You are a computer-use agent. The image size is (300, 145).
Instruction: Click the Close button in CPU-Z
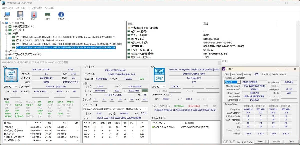click(291, 142)
